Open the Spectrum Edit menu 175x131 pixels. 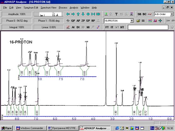coord(31,8)
